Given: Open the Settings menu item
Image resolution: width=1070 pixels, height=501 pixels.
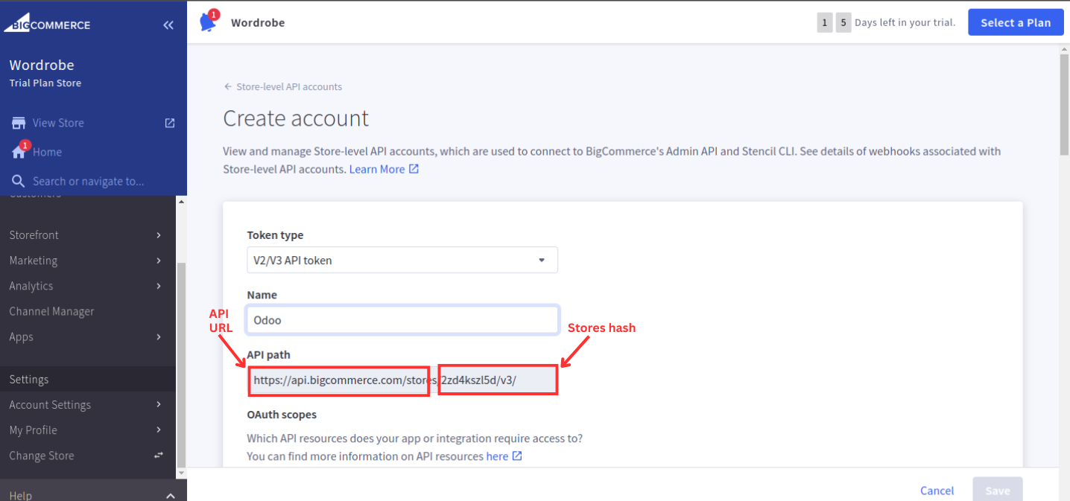Looking at the screenshot, I should point(88,380).
